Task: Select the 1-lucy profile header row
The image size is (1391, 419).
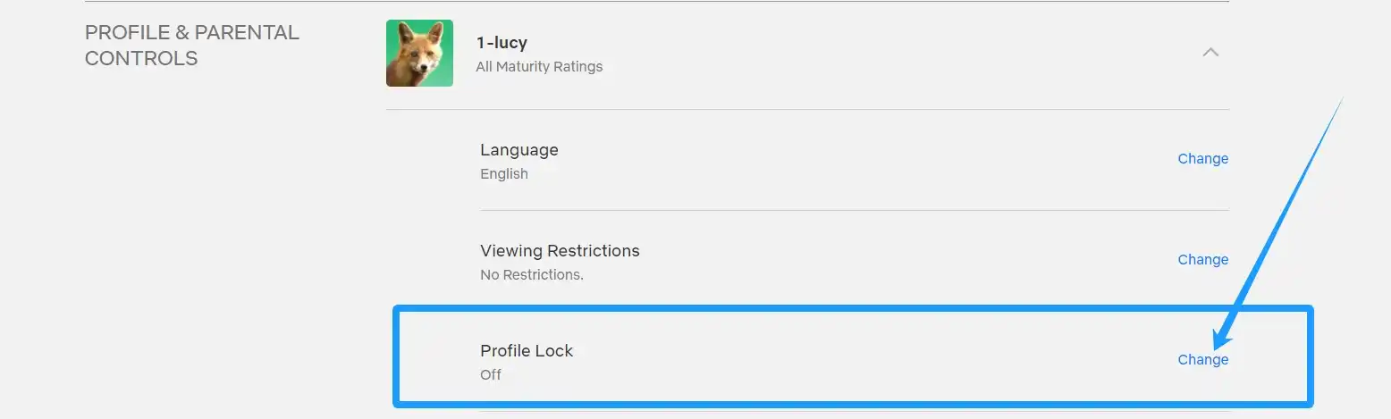Action: (x=807, y=54)
